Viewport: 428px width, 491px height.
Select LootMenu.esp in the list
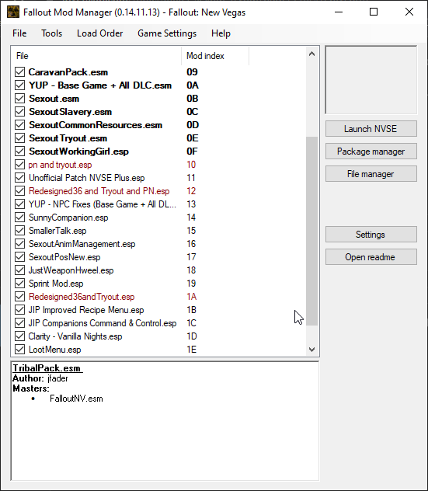point(55,350)
